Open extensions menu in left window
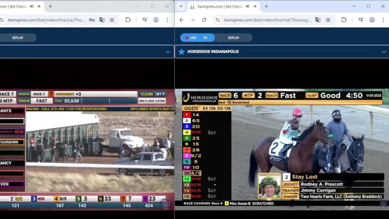389x219 pixels. 128,20
